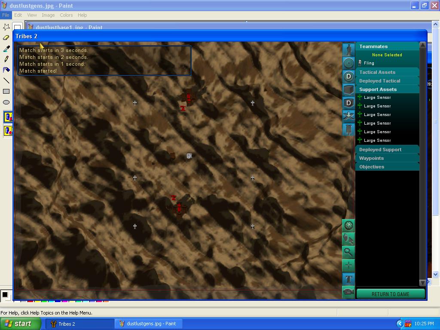
Task: Click Paint vertical scrollbar down arrow
Action: (x=436, y=275)
